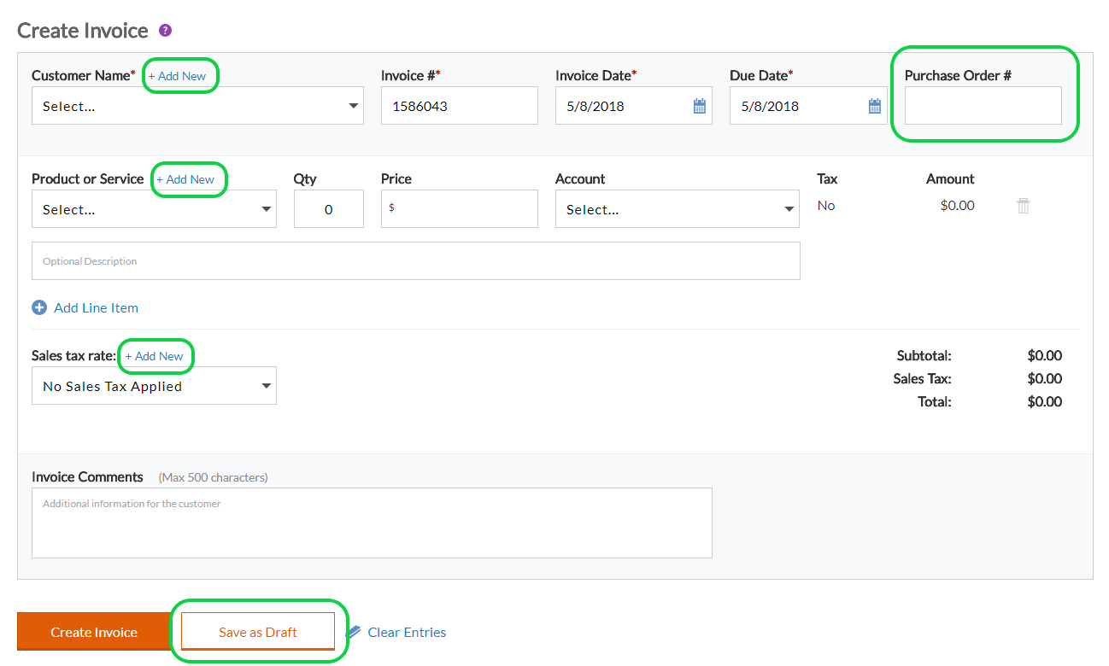The height and width of the screenshot is (666, 1109).
Task: Focus the Purchase Order # field
Action: (x=983, y=106)
